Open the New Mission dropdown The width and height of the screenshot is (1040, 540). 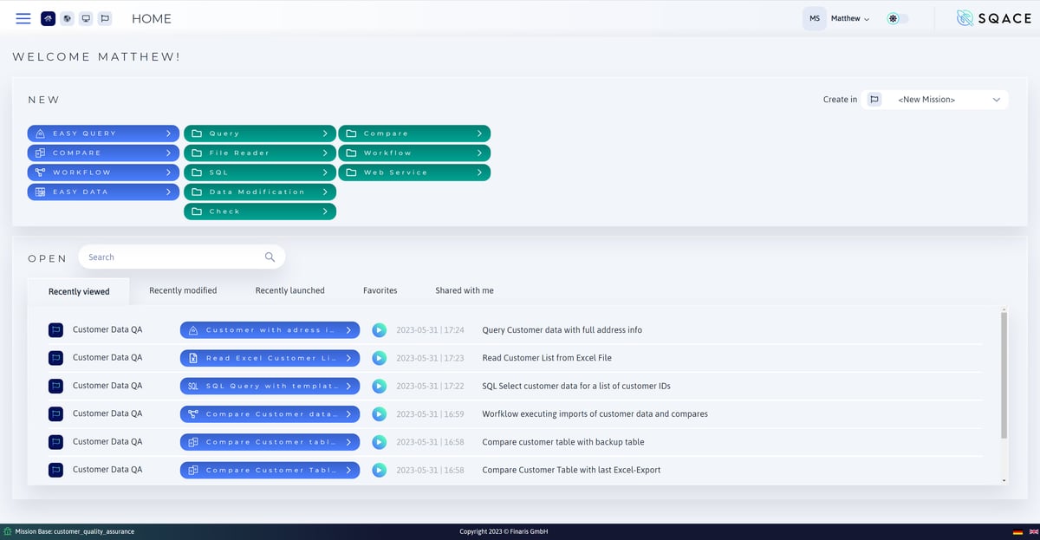point(945,99)
